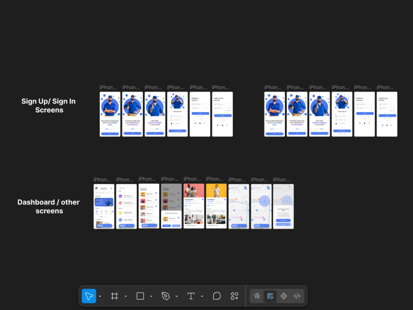
Task: Click the blue radius circle on the map frame
Action: (x=264, y=201)
